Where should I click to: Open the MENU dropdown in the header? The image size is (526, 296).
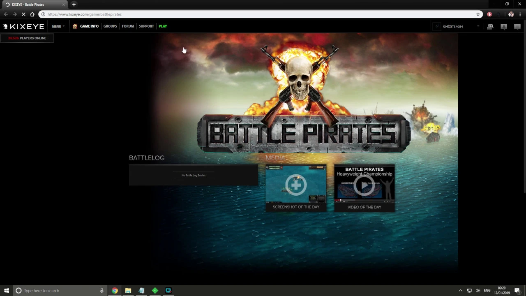pos(58,26)
